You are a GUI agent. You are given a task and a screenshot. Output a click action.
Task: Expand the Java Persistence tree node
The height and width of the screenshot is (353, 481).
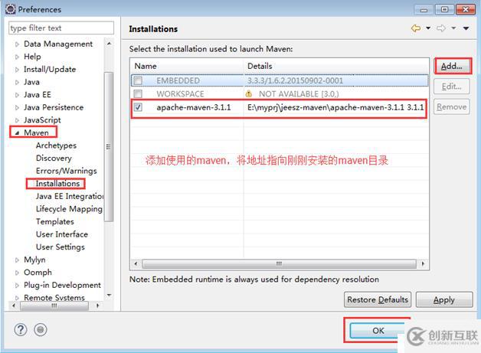point(17,108)
